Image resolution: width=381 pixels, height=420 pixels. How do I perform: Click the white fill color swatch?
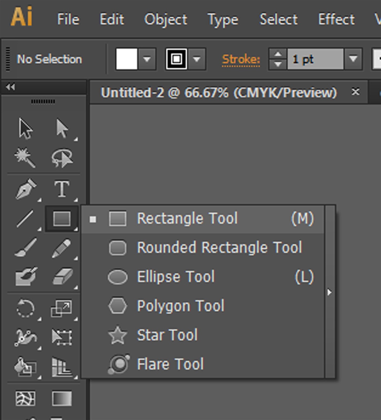(127, 59)
